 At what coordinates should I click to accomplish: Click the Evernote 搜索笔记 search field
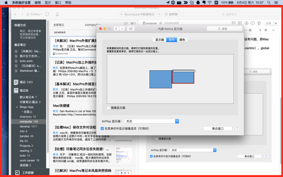tap(231, 14)
